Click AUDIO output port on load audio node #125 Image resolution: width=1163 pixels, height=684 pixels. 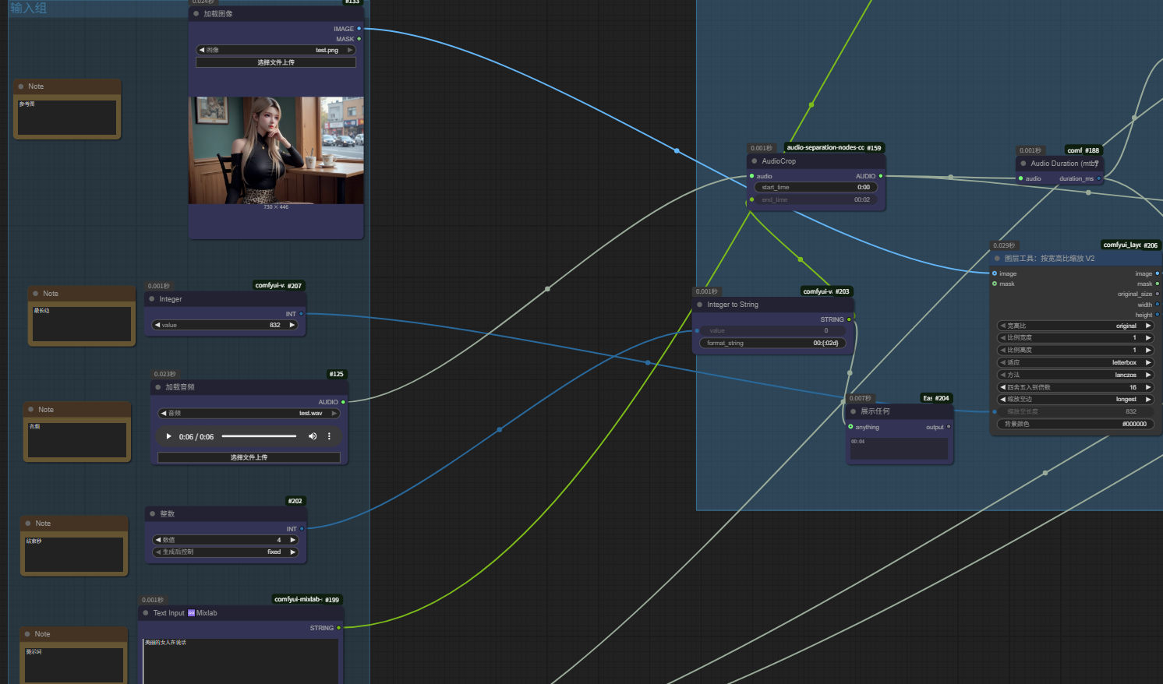click(x=343, y=402)
